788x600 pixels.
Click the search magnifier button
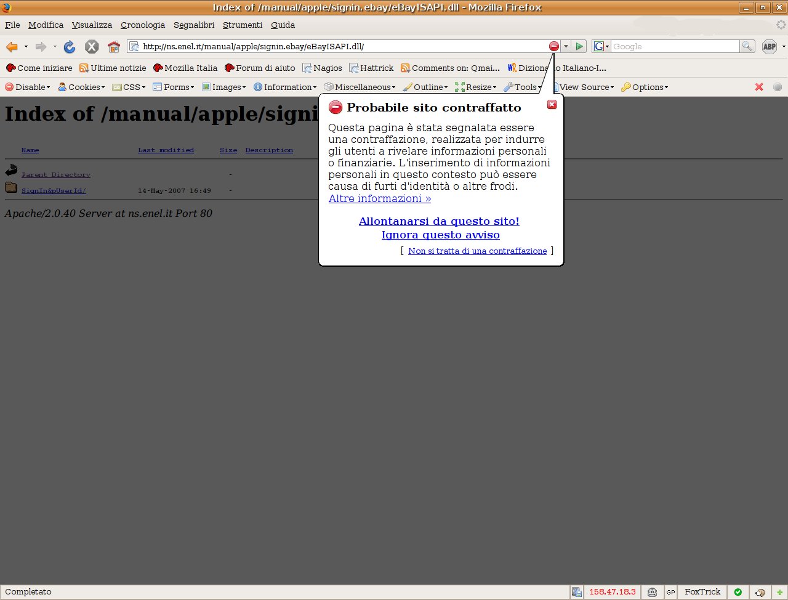747,46
